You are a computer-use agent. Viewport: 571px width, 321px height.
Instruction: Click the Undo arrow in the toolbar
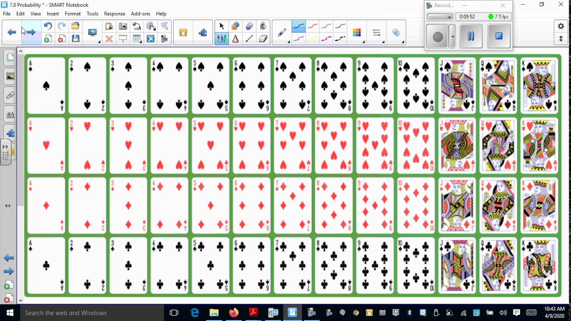[x=48, y=26]
